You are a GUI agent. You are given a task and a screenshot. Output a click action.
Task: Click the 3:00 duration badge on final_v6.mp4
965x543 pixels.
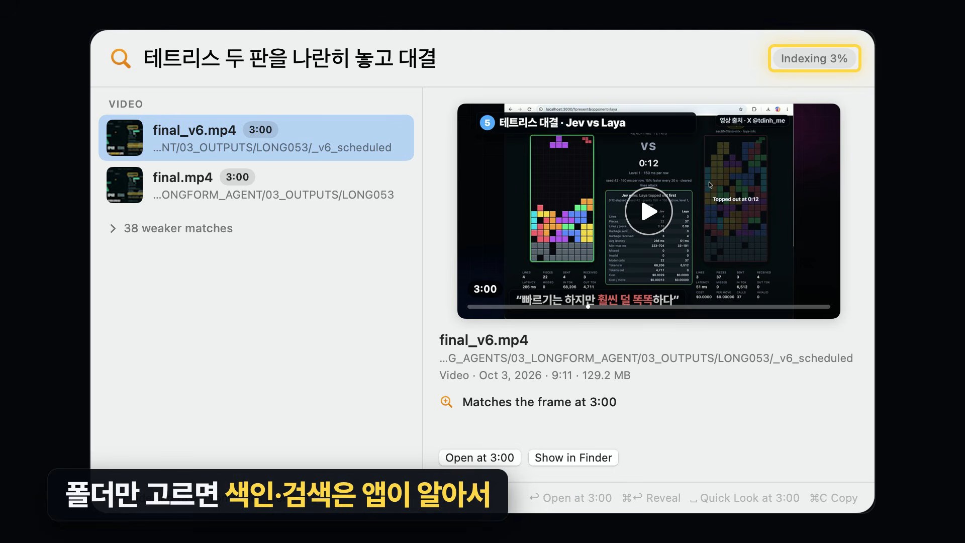tap(260, 130)
